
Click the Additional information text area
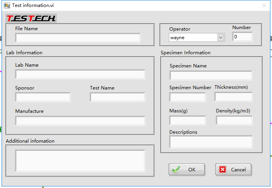[x=80, y=160]
